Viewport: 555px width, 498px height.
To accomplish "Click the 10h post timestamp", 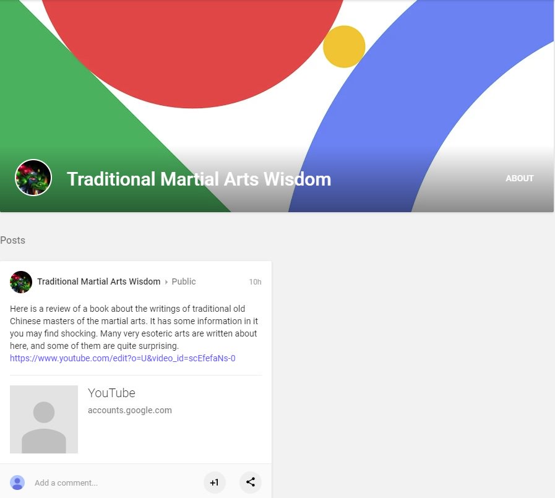I will [255, 282].
